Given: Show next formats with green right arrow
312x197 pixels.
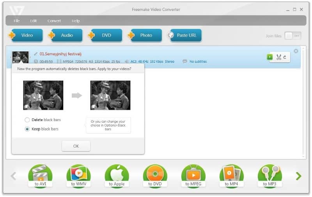Looking at the screenshot, I should 298,176.
